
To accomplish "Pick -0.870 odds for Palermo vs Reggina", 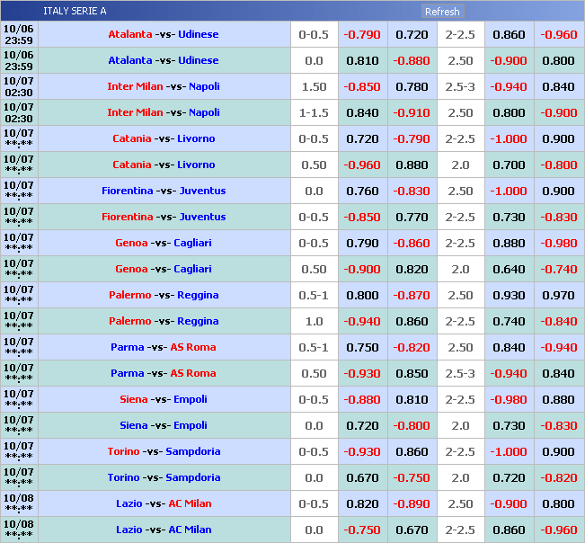I will (412, 295).
